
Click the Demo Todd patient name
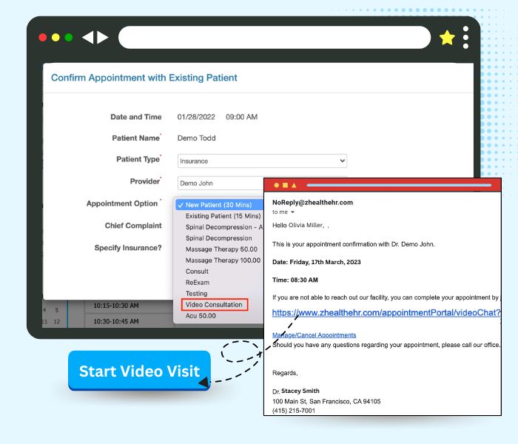[x=197, y=138]
